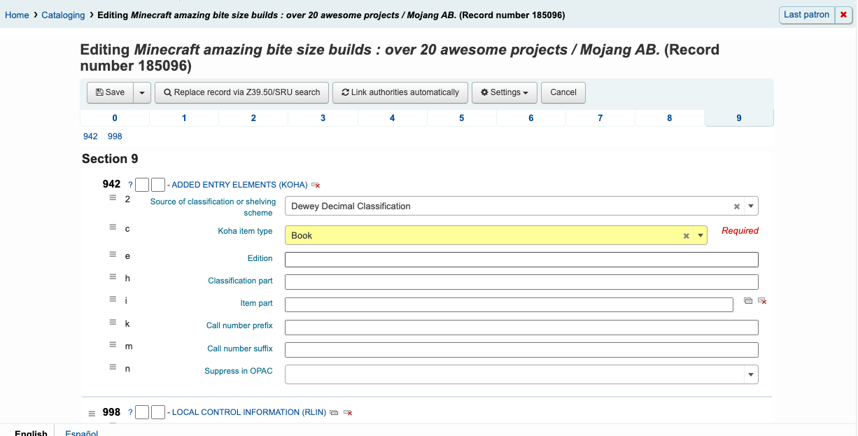858x436 pixels.
Task: Expand the Koha item type dropdown
Action: click(700, 236)
